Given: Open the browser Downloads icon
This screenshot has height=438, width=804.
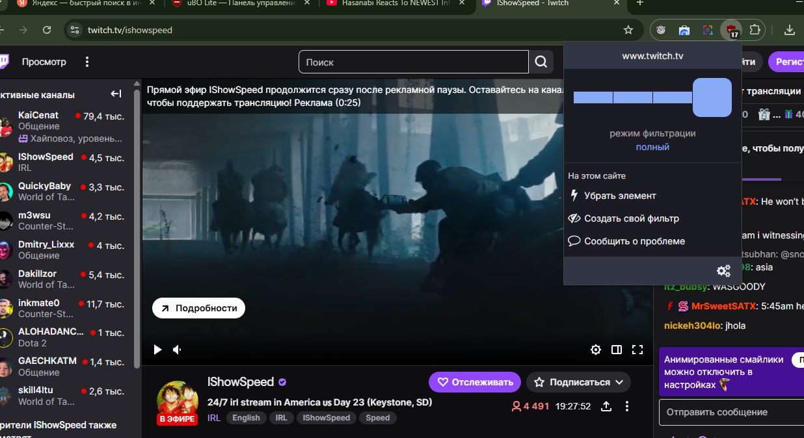Looking at the screenshot, I should 789,30.
